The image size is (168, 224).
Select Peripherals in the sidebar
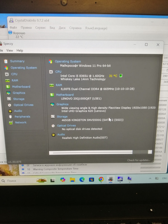(x=22, y=116)
